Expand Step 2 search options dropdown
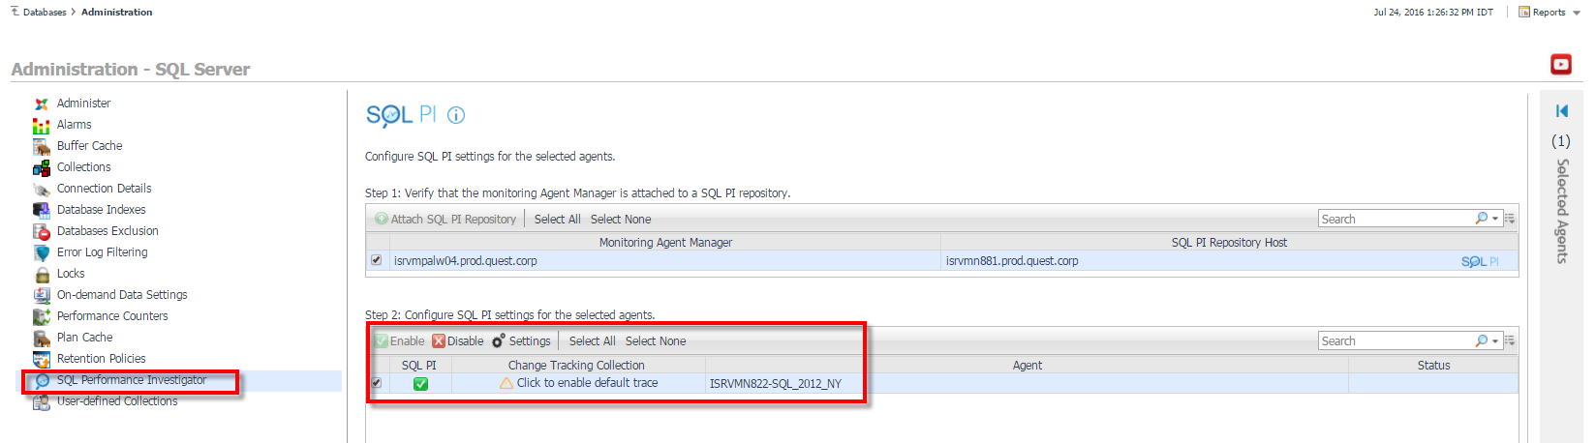The width and height of the screenshot is (1596, 443). pos(1494,341)
